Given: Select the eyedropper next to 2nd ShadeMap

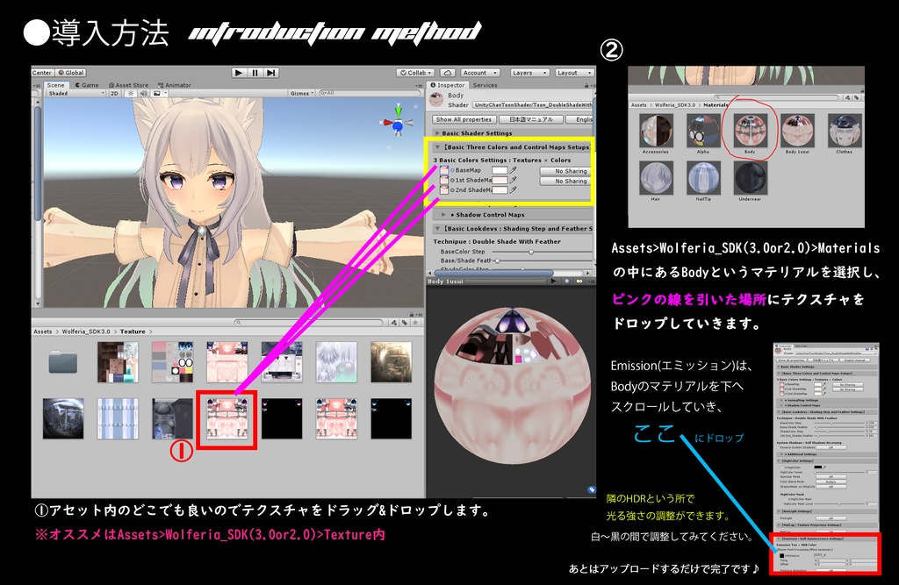Looking at the screenshot, I should pyautogui.click(x=514, y=192).
